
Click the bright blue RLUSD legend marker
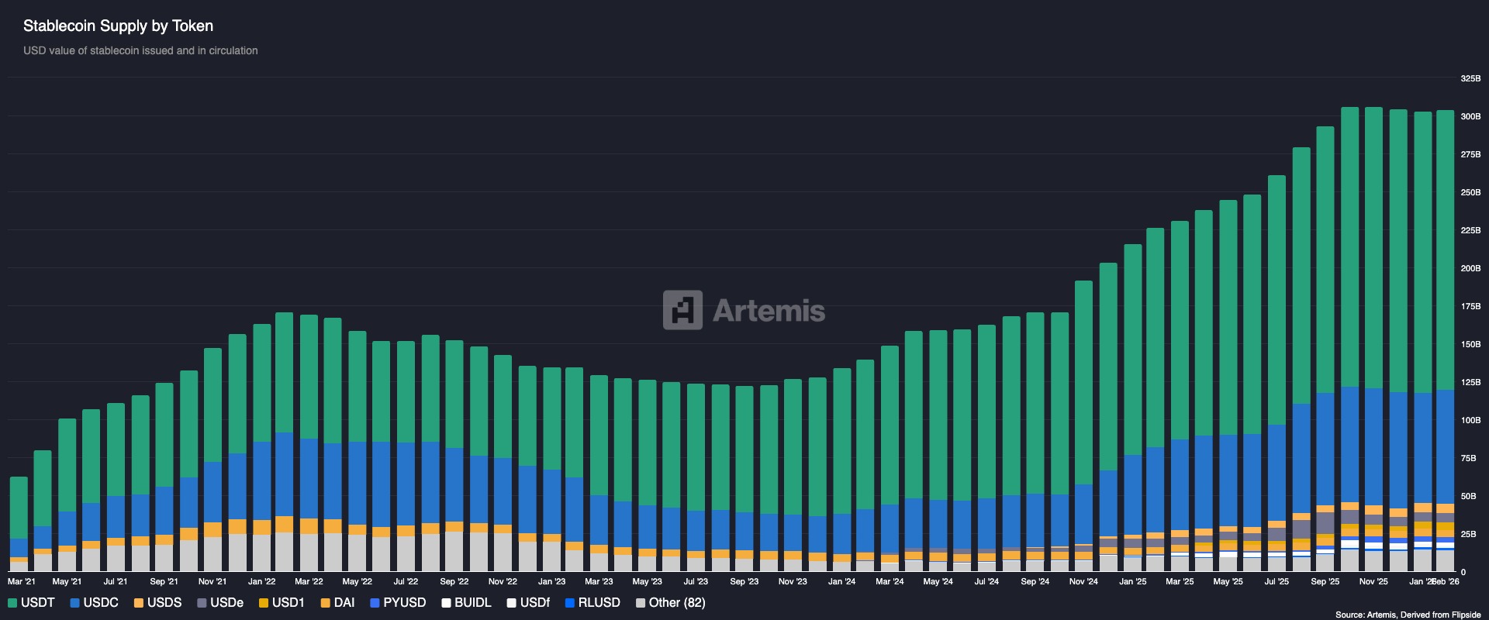click(570, 603)
